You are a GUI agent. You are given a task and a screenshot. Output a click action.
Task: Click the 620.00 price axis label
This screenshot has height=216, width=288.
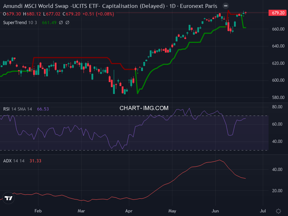278,63
